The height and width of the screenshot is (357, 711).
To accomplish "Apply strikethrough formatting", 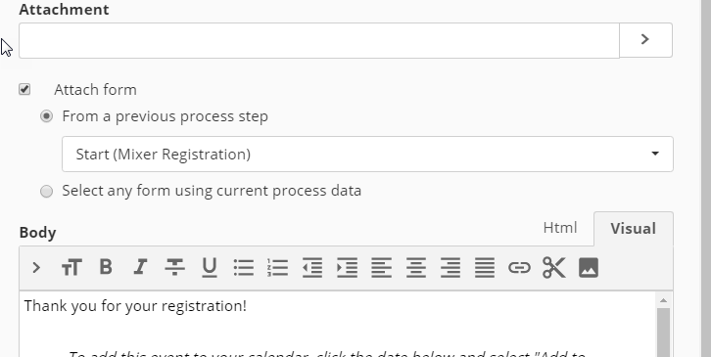I will (x=174, y=267).
